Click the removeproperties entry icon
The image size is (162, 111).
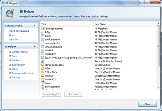42,28
